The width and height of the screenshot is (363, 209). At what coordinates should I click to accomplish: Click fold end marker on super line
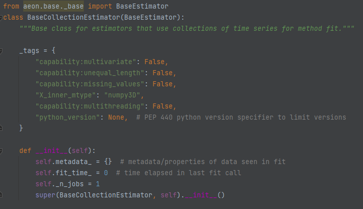tap(2, 195)
